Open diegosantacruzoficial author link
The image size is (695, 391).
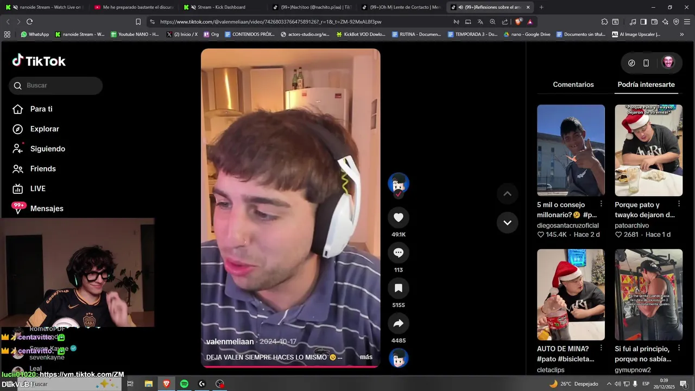568,225
